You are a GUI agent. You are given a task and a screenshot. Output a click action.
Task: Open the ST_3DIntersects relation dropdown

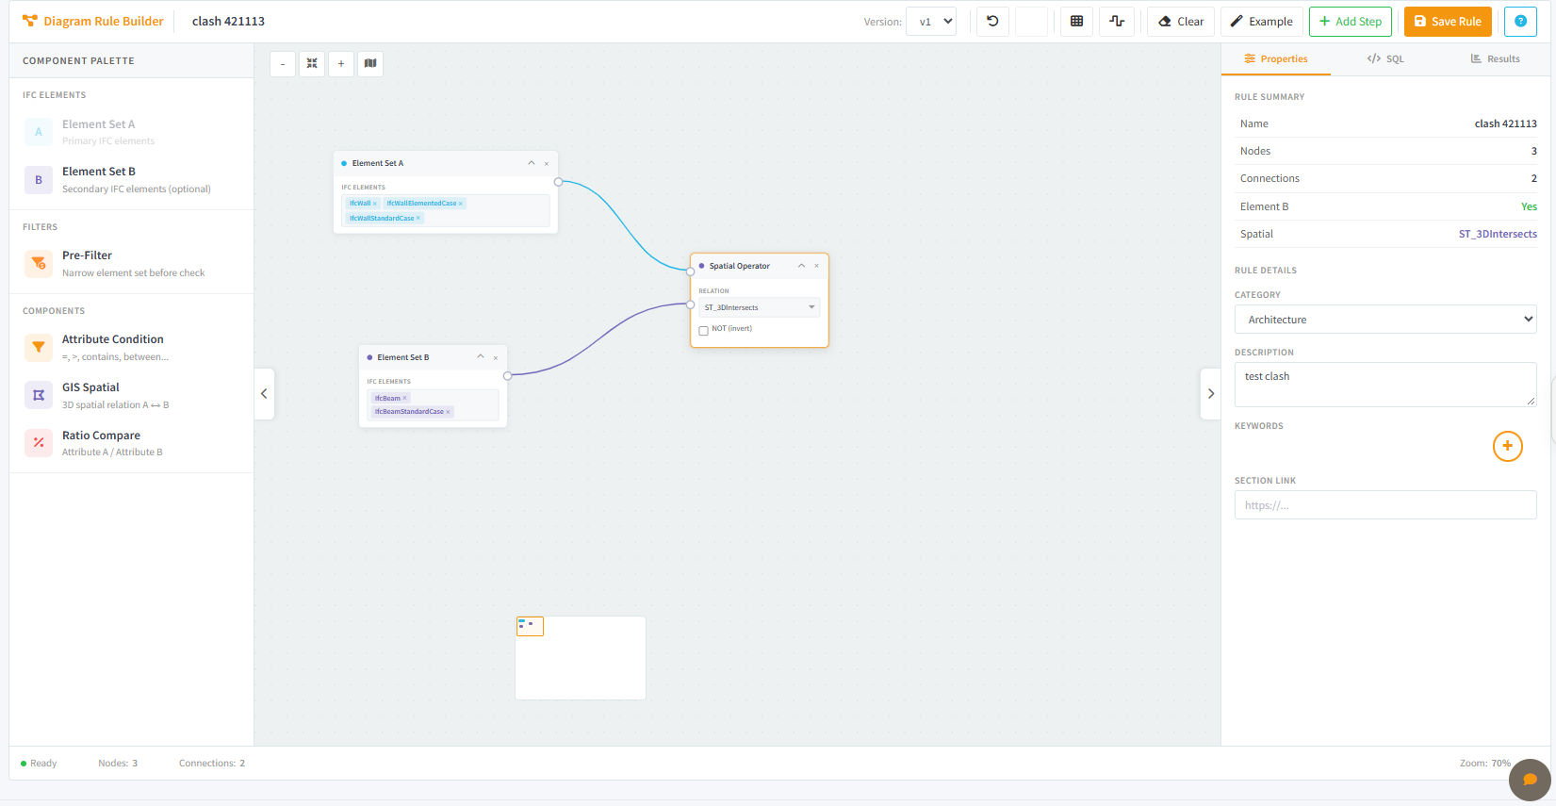pyautogui.click(x=760, y=307)
